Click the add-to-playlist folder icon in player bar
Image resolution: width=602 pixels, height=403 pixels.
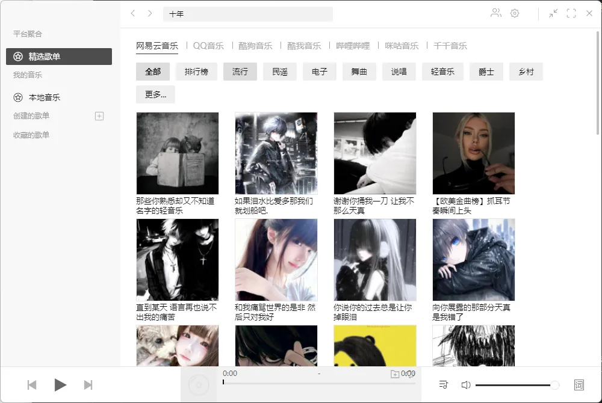click(x=395, y=374)
